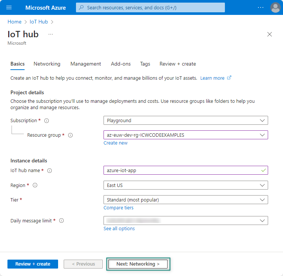This screenshot has width=283, height=276.
Task: Click the Compare tiers link
Action: [118, 208]
